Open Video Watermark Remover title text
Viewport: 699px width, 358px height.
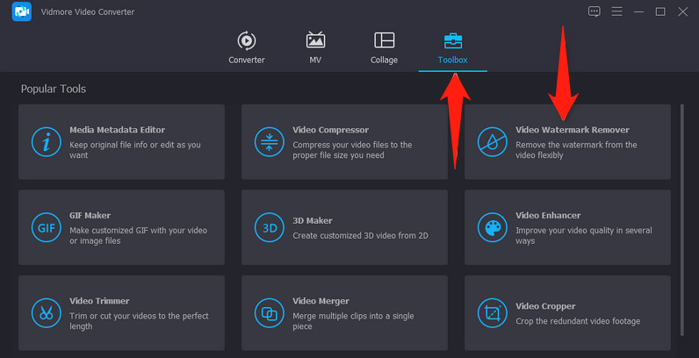click(x=573, y=130)
